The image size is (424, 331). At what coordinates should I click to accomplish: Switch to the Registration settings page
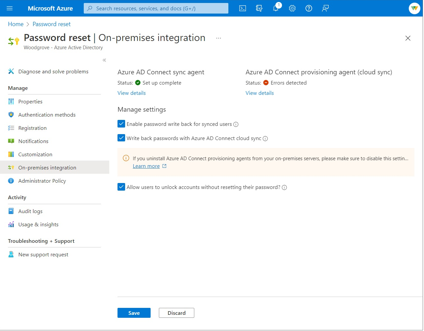(x=32, y=128)
